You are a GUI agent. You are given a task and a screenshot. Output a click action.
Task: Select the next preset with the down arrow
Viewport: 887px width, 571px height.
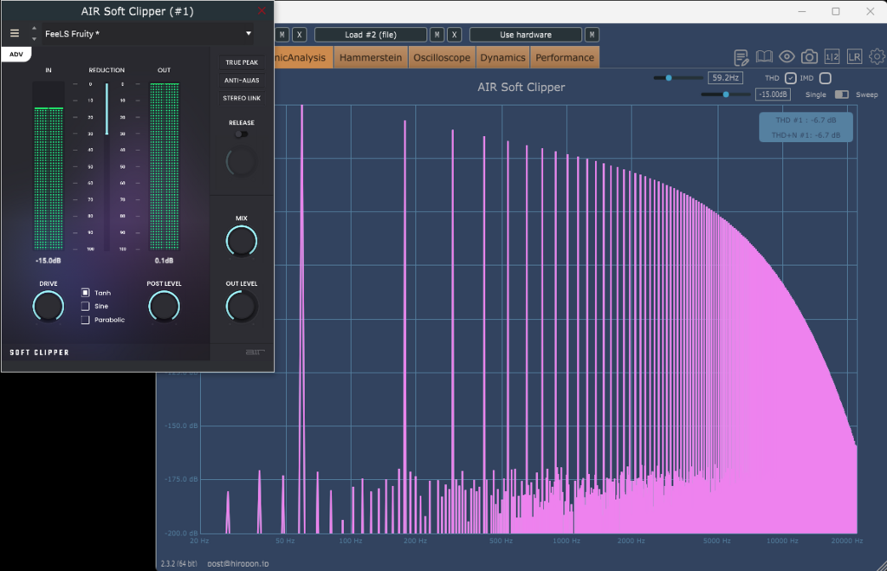(34, 39)
